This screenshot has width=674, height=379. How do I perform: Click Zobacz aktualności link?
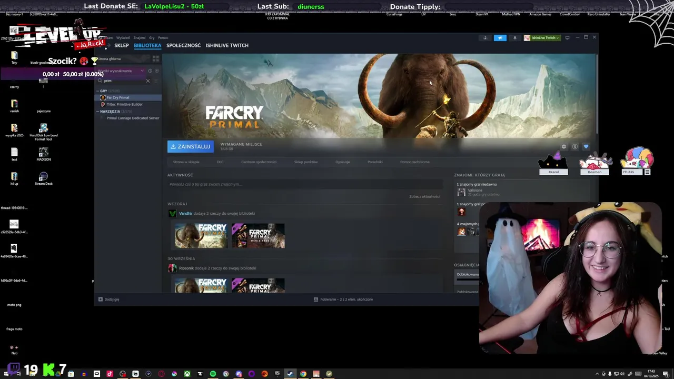pyautogui.click(x=424, y=196)
